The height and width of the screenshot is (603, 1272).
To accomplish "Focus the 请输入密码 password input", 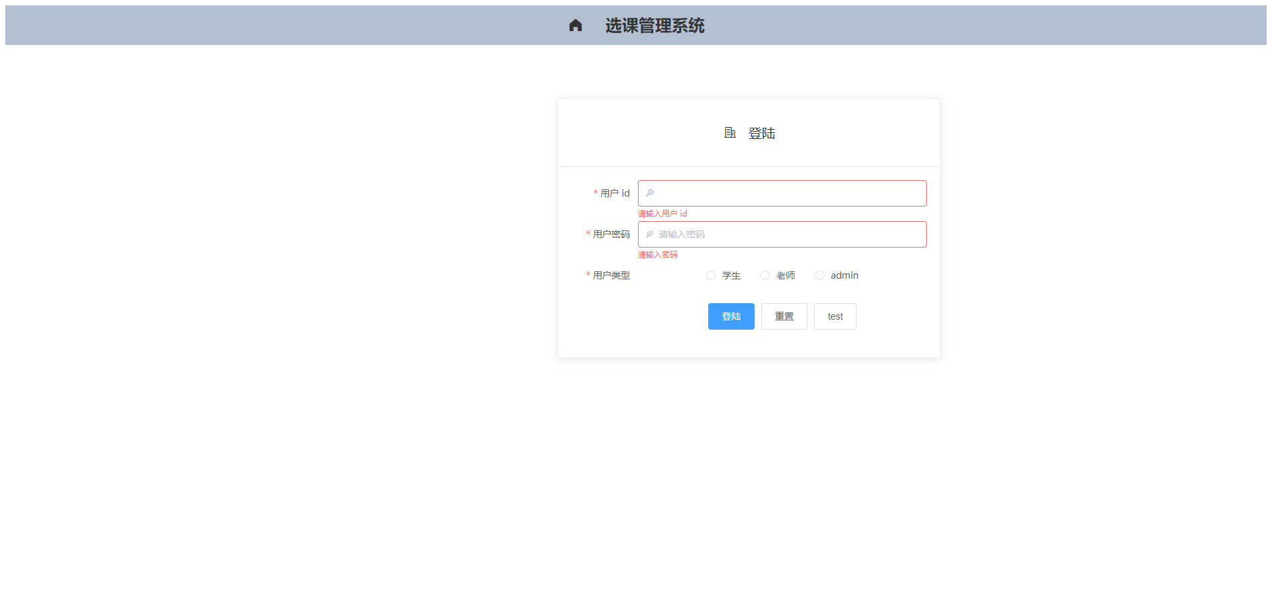I will coord(788,234).
